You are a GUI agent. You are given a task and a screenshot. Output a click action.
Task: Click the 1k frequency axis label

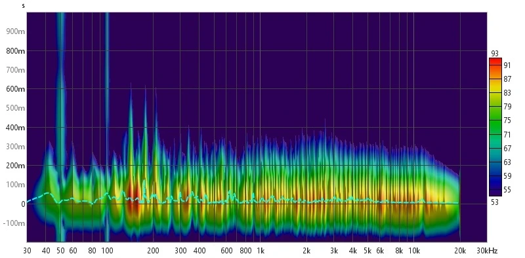pyautogui.click(x=261, y=251)
